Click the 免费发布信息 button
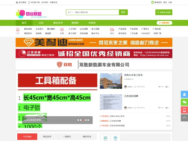 pyautogui.click(x=164, y=12)
